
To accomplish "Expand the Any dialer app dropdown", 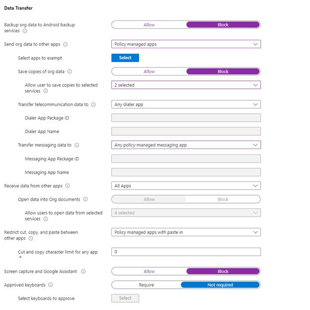I will [x=186, y=104].
